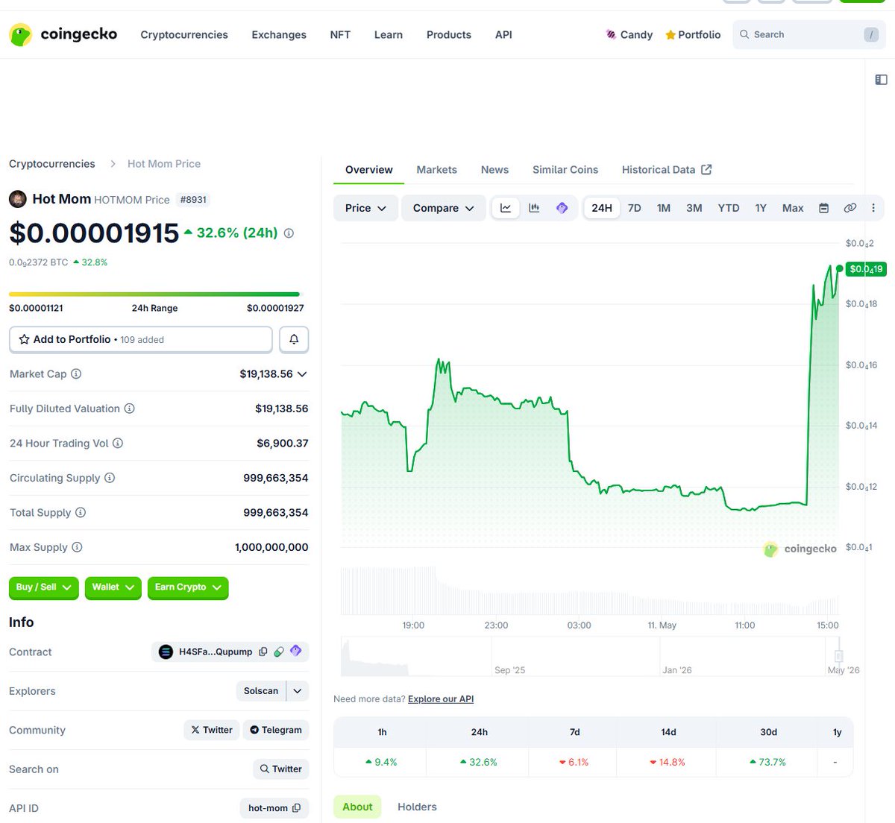Click the price alert bell icon
Viewport: 895px width, 823px height.
tap(294, 339)
